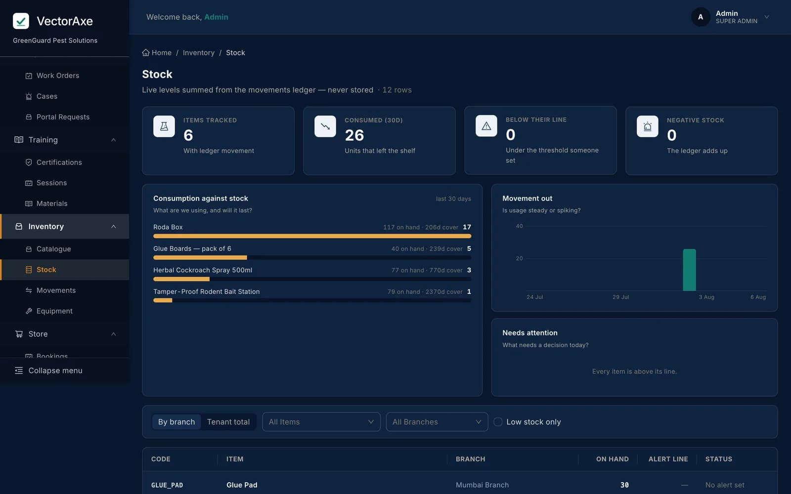This screenshot has width=791, height=494.
Task: Collapse the Store section chevron
Action: (114, 334)
